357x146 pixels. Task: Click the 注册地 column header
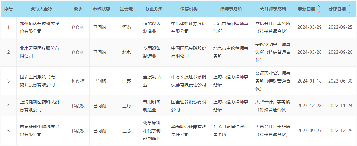(127, 9)
